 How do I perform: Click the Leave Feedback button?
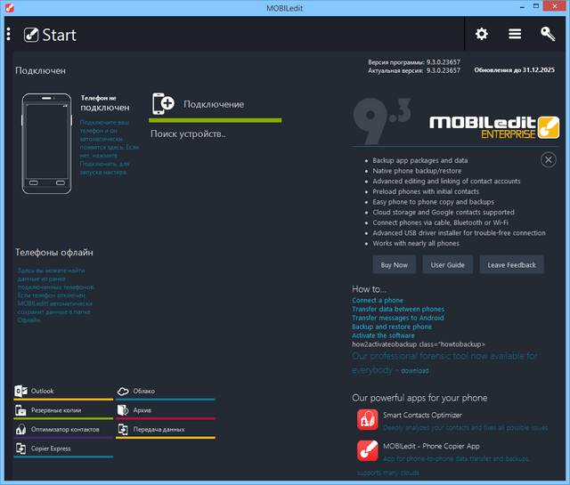(x=511, y=265)
